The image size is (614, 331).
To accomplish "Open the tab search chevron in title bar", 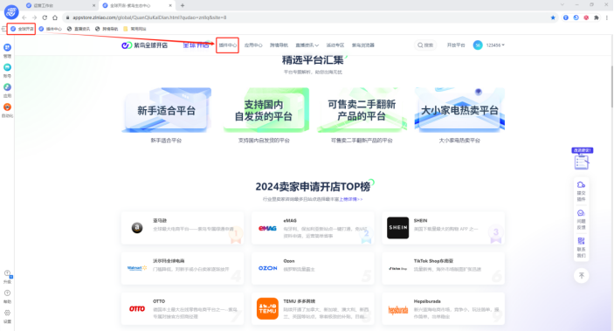I will [562, 4].
